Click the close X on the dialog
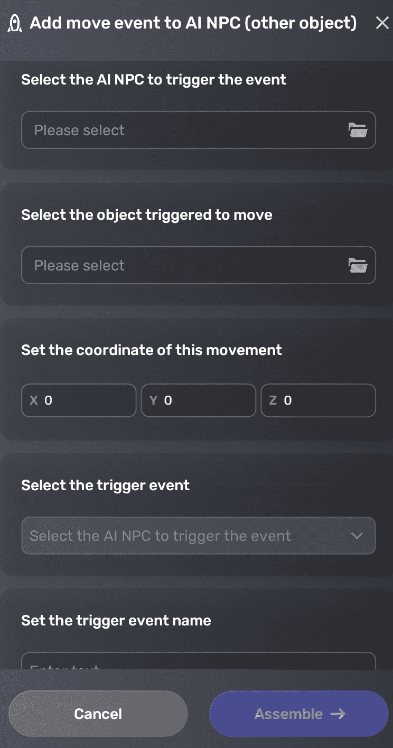Screen dimensions: 393x748 coord(382,22)
